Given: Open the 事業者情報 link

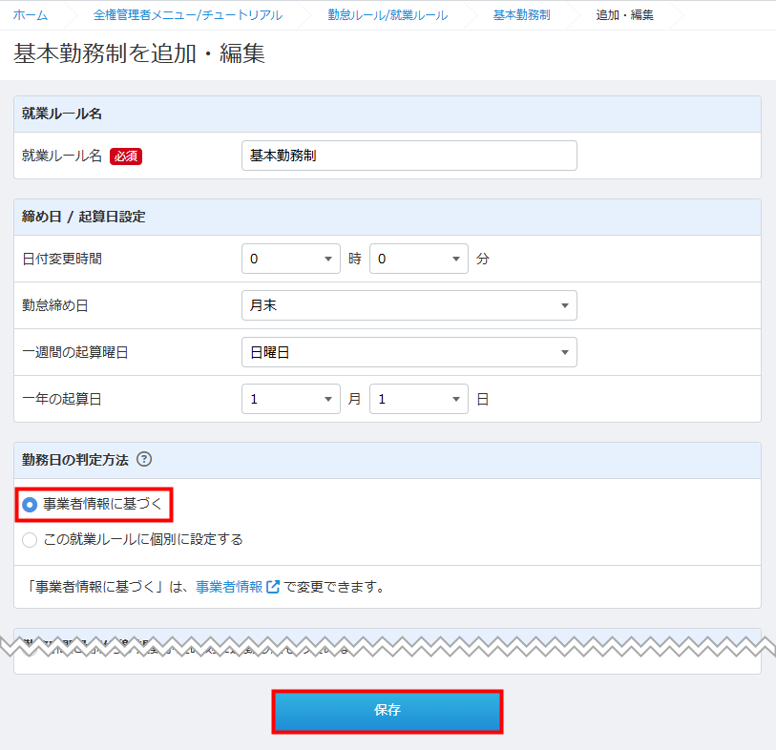Looking at the screenshot, I should [x=229, y=587].
